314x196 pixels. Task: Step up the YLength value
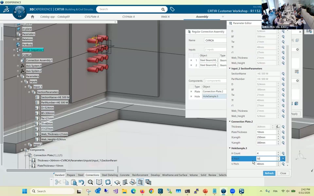click(278, 142)
